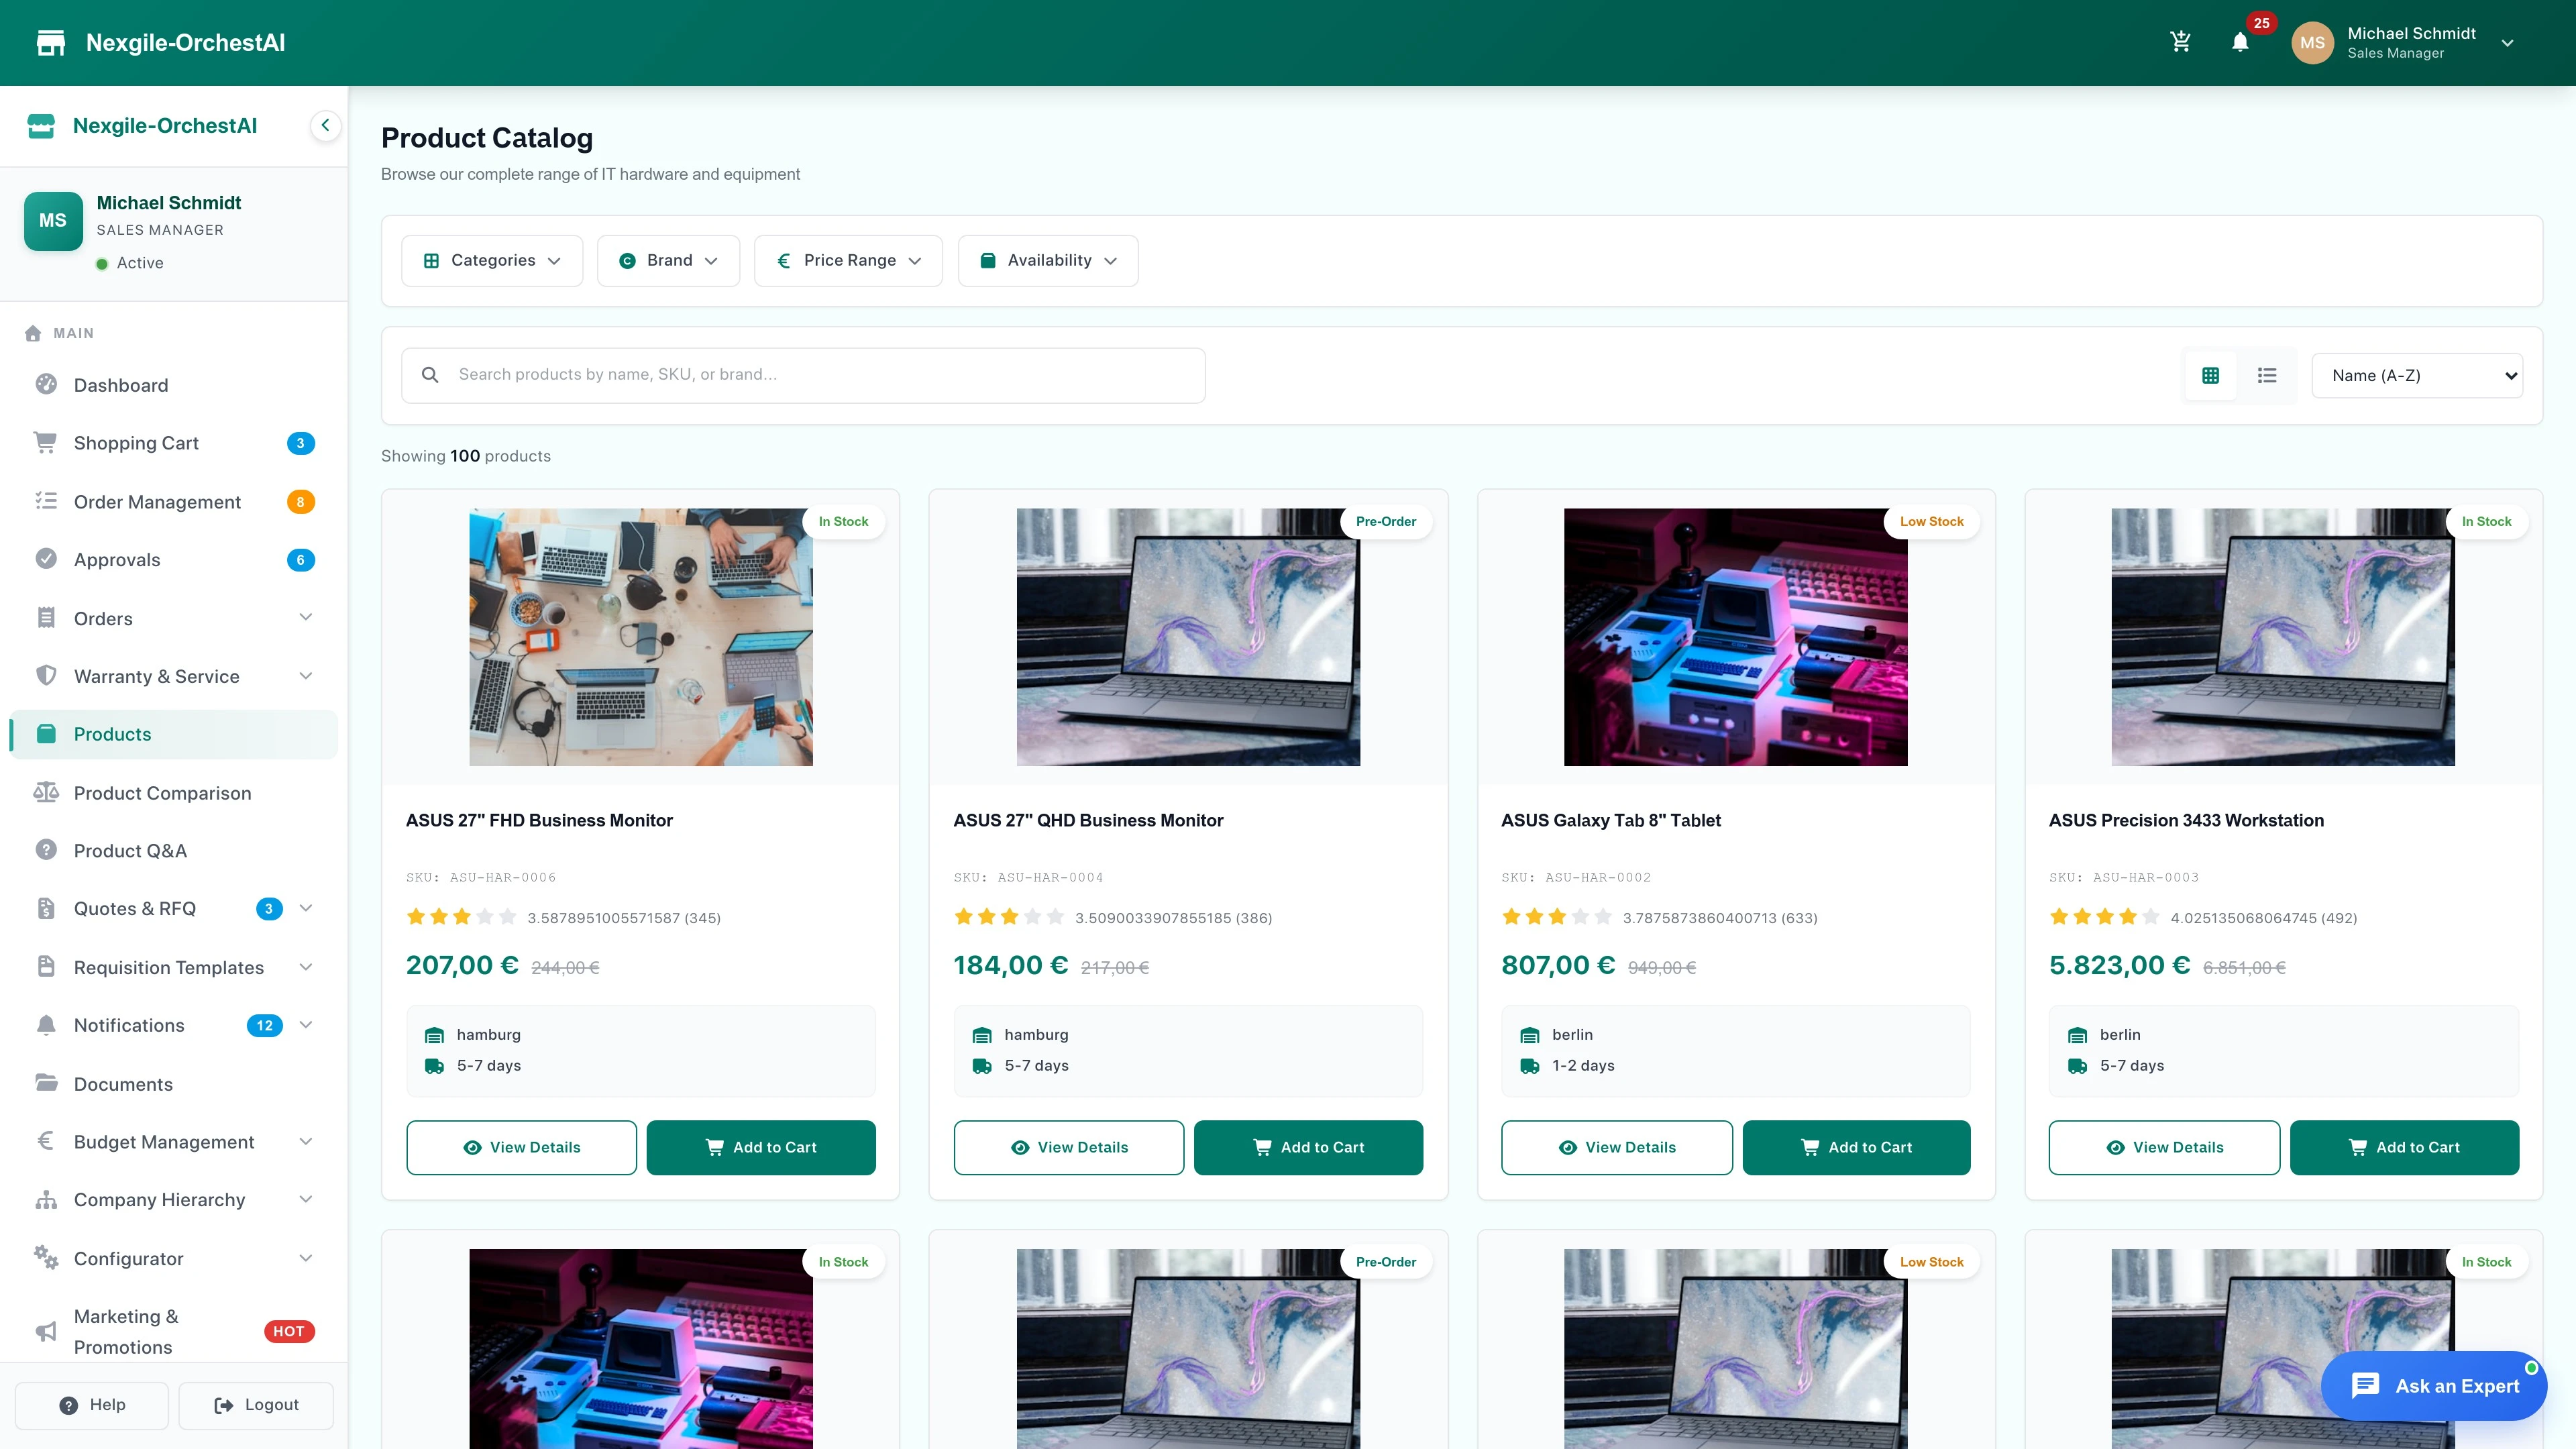The height and width of the screenshot is (1449, 2576).
Task: Switch to grid view of products
Action: click(2211, 375)
